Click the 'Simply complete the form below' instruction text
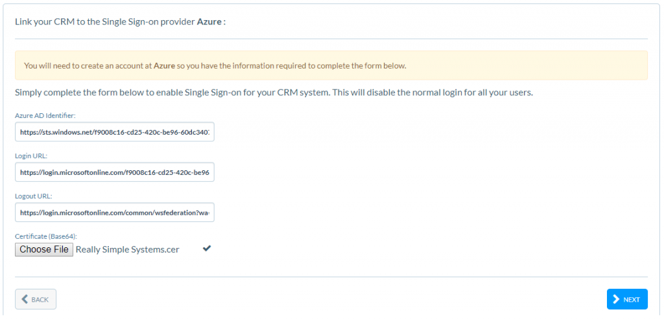This screenshot has width=664, height=325. pyautogui.click(x=274, y=93)
